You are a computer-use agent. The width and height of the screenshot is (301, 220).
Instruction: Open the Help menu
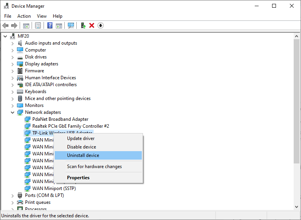point(57,16)
